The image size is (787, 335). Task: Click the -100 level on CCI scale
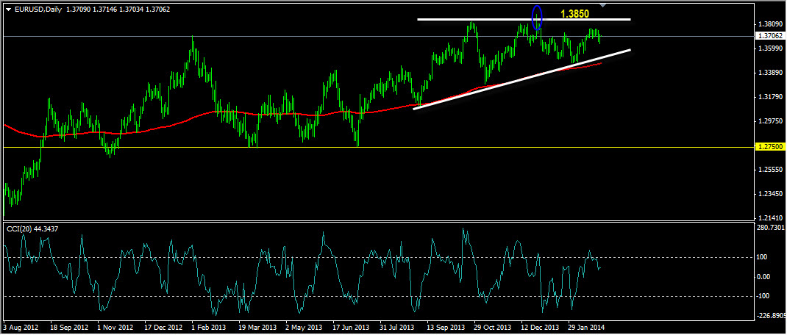(x=764, y=296)
